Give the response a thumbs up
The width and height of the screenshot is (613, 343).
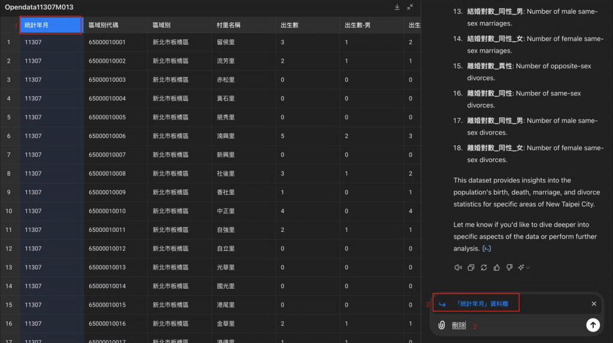(x=496, y=267)
